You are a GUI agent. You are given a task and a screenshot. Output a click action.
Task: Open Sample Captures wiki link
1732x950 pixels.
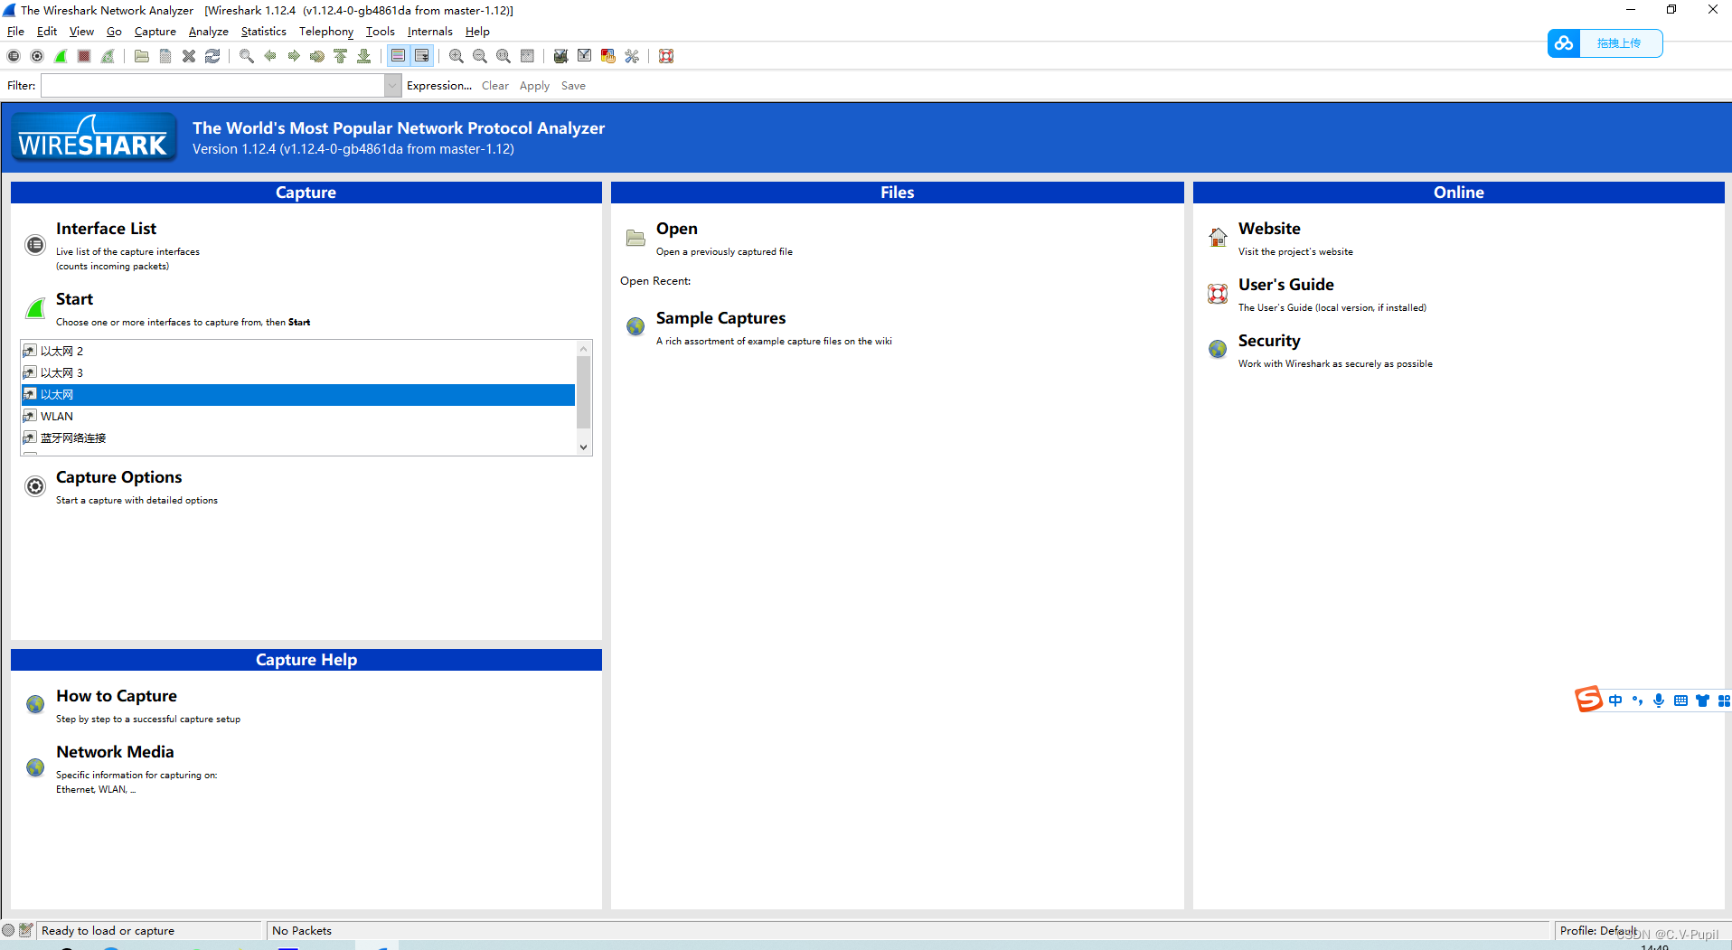pyautogui.click(x=720, y=318)
